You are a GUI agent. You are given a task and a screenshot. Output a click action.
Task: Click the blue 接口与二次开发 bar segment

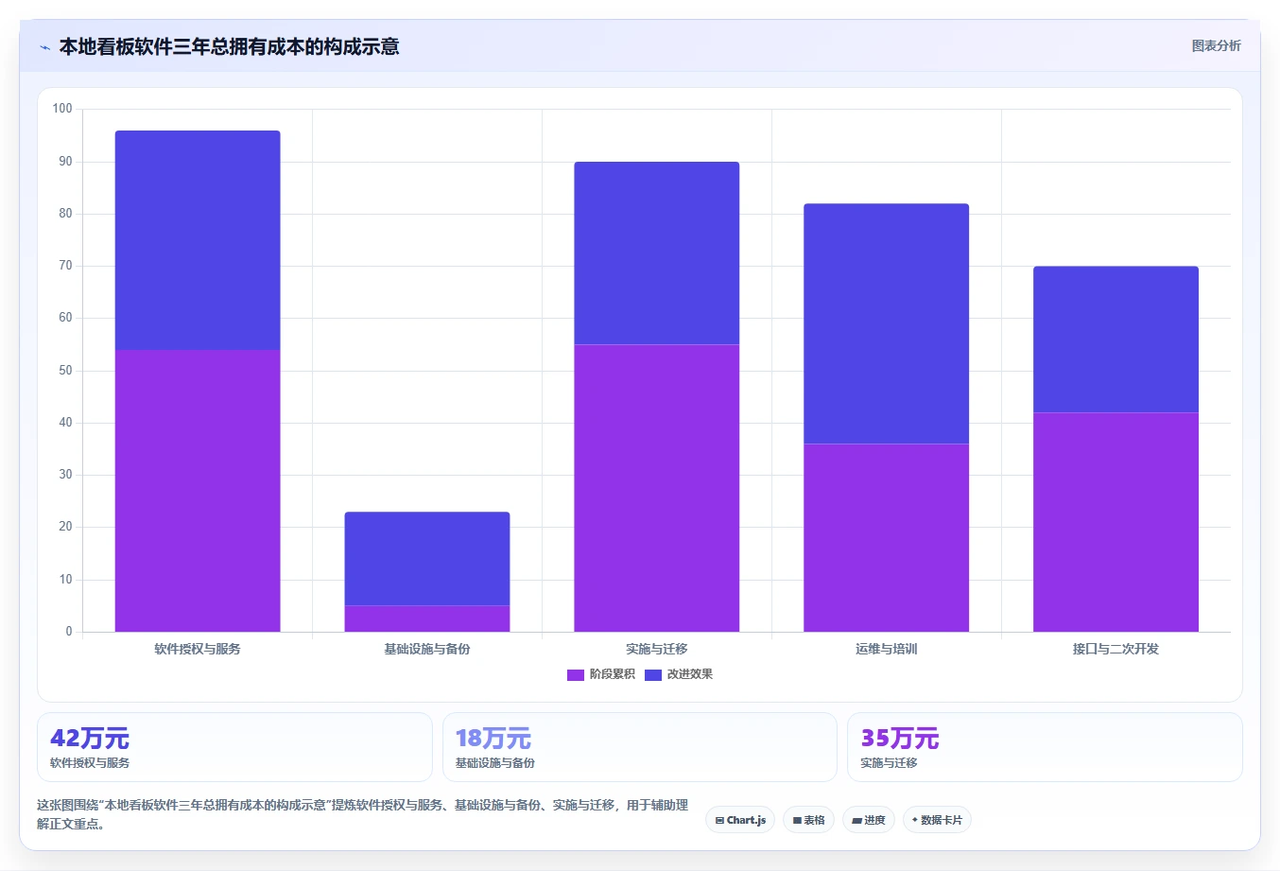(1116, 340)
